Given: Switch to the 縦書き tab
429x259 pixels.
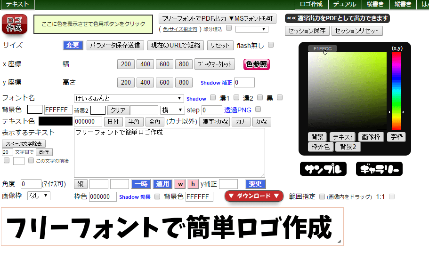Looking at the screenshot, I should tap(402, 4).
